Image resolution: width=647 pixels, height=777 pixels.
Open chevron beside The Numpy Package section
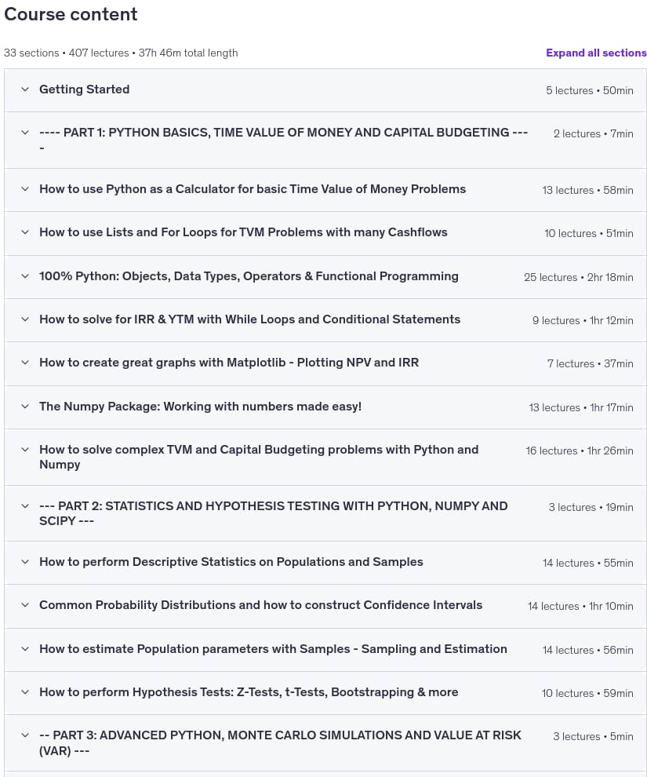tap(25, 407)
